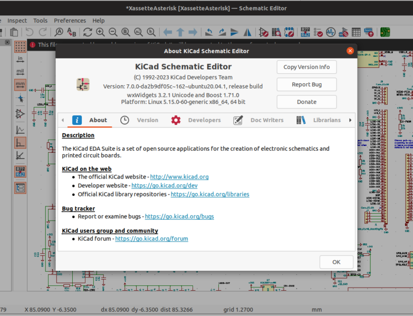Open the Preferences menu
413x316 pixels.
click(70, 21)
